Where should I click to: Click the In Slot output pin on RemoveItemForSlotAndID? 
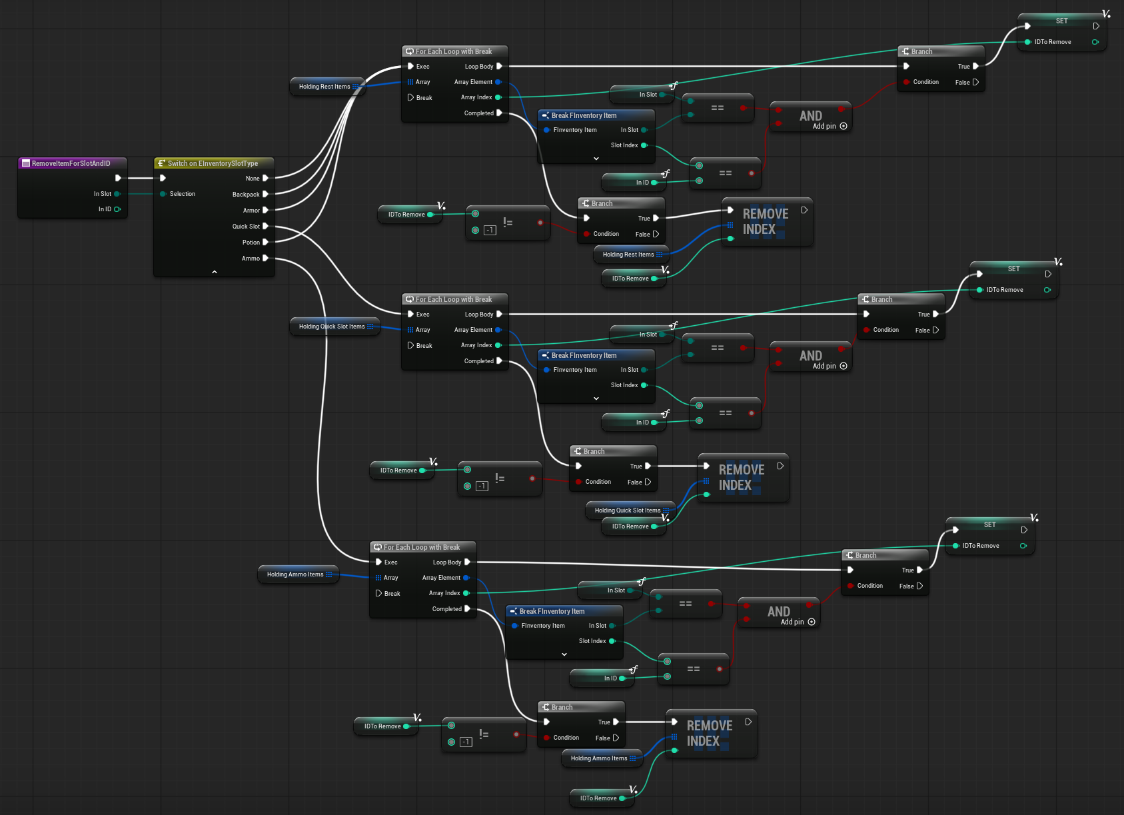pyautogui.click(x=117, y=194)
